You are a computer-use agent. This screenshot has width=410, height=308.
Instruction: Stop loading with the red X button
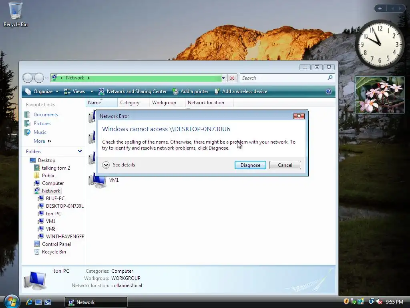[232, 78]
